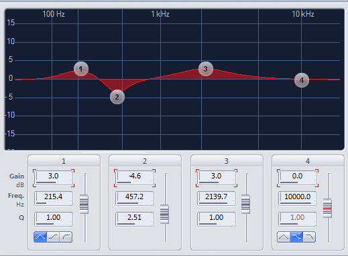348x256 pixels.
Task: Click band 1 panel header
Action: 64,161
